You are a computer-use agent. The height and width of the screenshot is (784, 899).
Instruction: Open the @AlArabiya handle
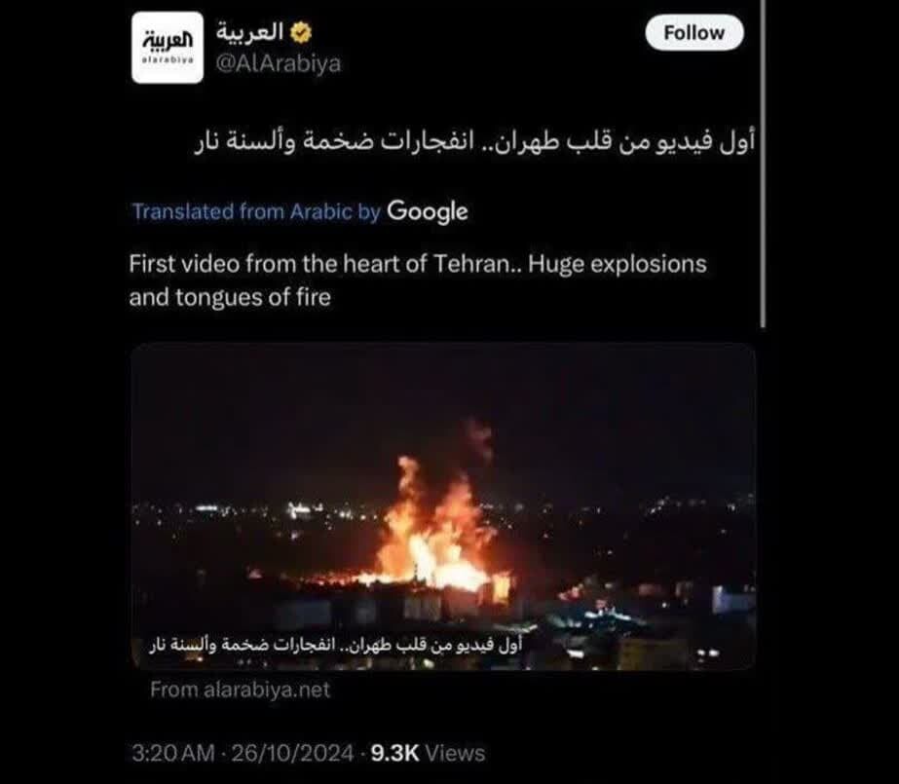pyautogui.click(x=278, y=63)
